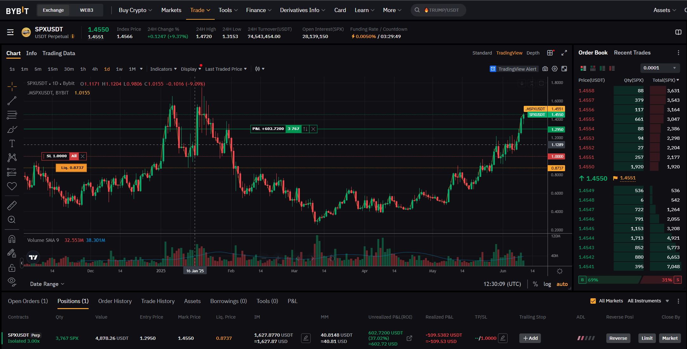The image size is (687, 349).
Task: Add a trailing stop with Add button
Action: coord(530,338)
